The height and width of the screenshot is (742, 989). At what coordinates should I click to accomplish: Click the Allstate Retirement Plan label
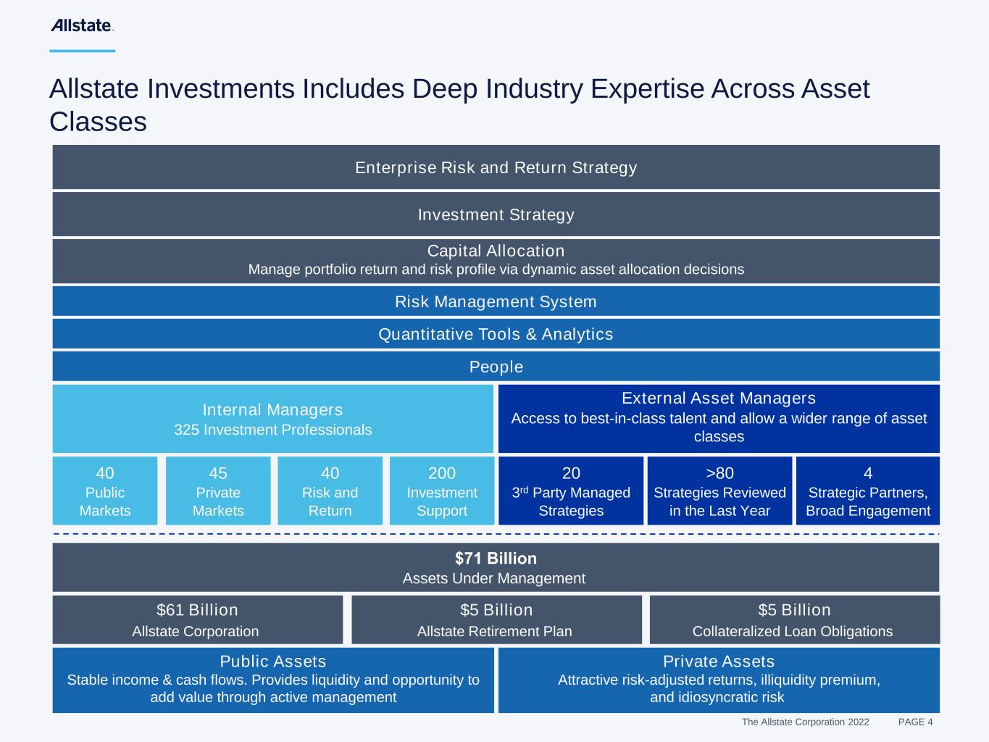pos(495,631)
